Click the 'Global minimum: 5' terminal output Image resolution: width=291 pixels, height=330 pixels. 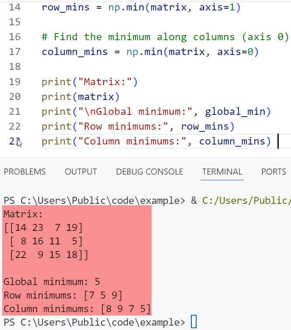click(52, 282)
